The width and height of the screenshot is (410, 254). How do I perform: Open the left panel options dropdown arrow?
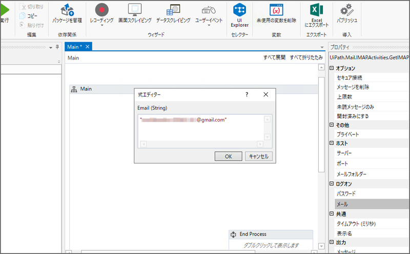pos(51,47)
